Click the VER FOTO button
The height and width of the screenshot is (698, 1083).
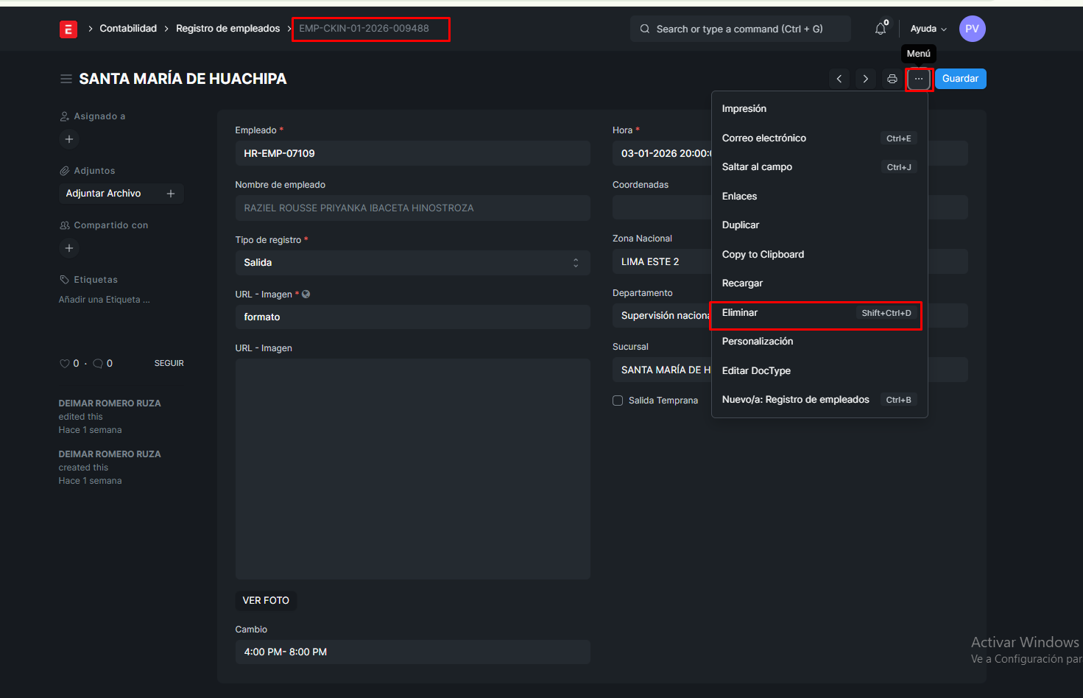[266, 601]
